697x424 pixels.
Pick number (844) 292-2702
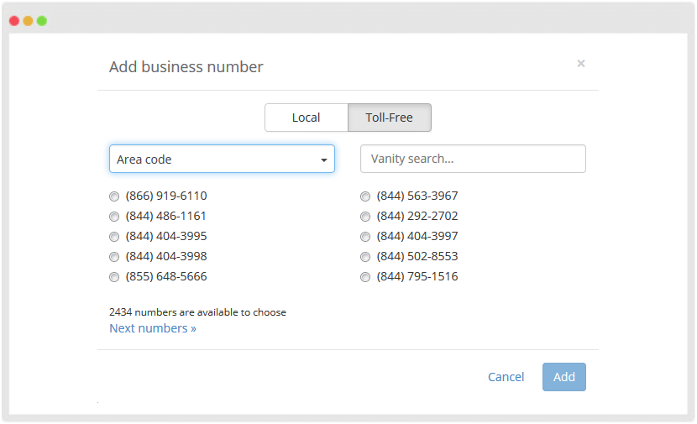(x=365, y=217)
